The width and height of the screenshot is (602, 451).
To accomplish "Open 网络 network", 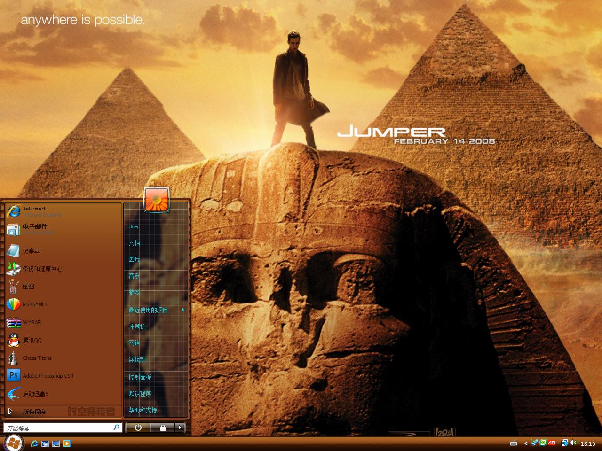I will point(156,343).
